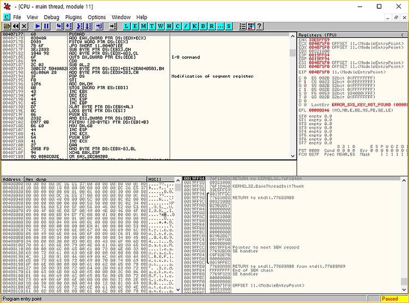Image resolution: width=409 pixels, height=303 pixels.
Task: Click the Z flag value
Action: tap(305, 89)
